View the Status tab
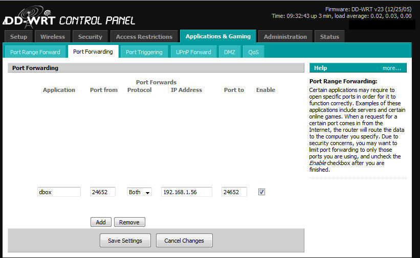The height and width of the screenshot is (258, 420). [x=329, y=37]
